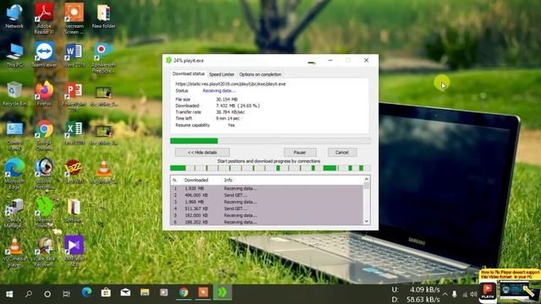This screenshot has height=304, width=541.
Task: Launch Icecream Screen Recorder desktop shortcut
Action: [x=74, y=18]
